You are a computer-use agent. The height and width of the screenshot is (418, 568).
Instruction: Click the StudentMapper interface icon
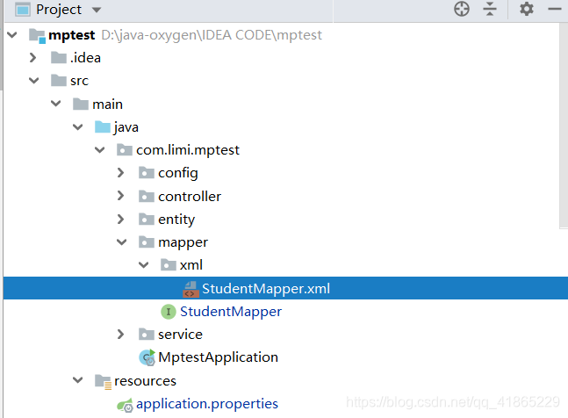[169, 312]
